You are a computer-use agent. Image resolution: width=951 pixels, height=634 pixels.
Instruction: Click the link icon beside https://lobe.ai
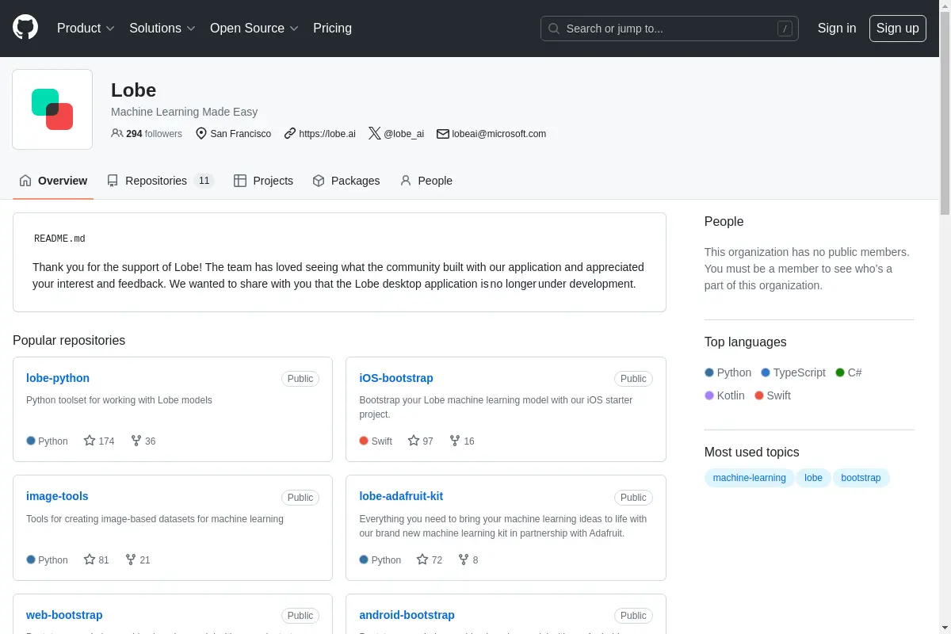[290, 133]
